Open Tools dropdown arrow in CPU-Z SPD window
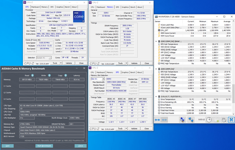The image size is (235, 150). 126,128
